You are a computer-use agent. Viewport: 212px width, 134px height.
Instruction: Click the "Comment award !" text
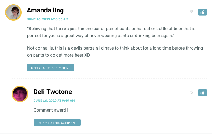click(51, 110)
